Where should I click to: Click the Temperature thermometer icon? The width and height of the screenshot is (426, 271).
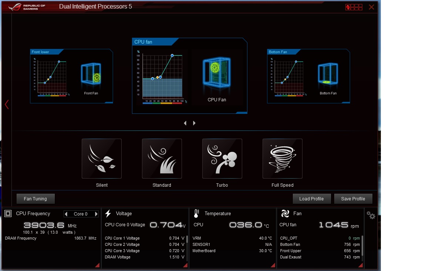pos(196,213)
